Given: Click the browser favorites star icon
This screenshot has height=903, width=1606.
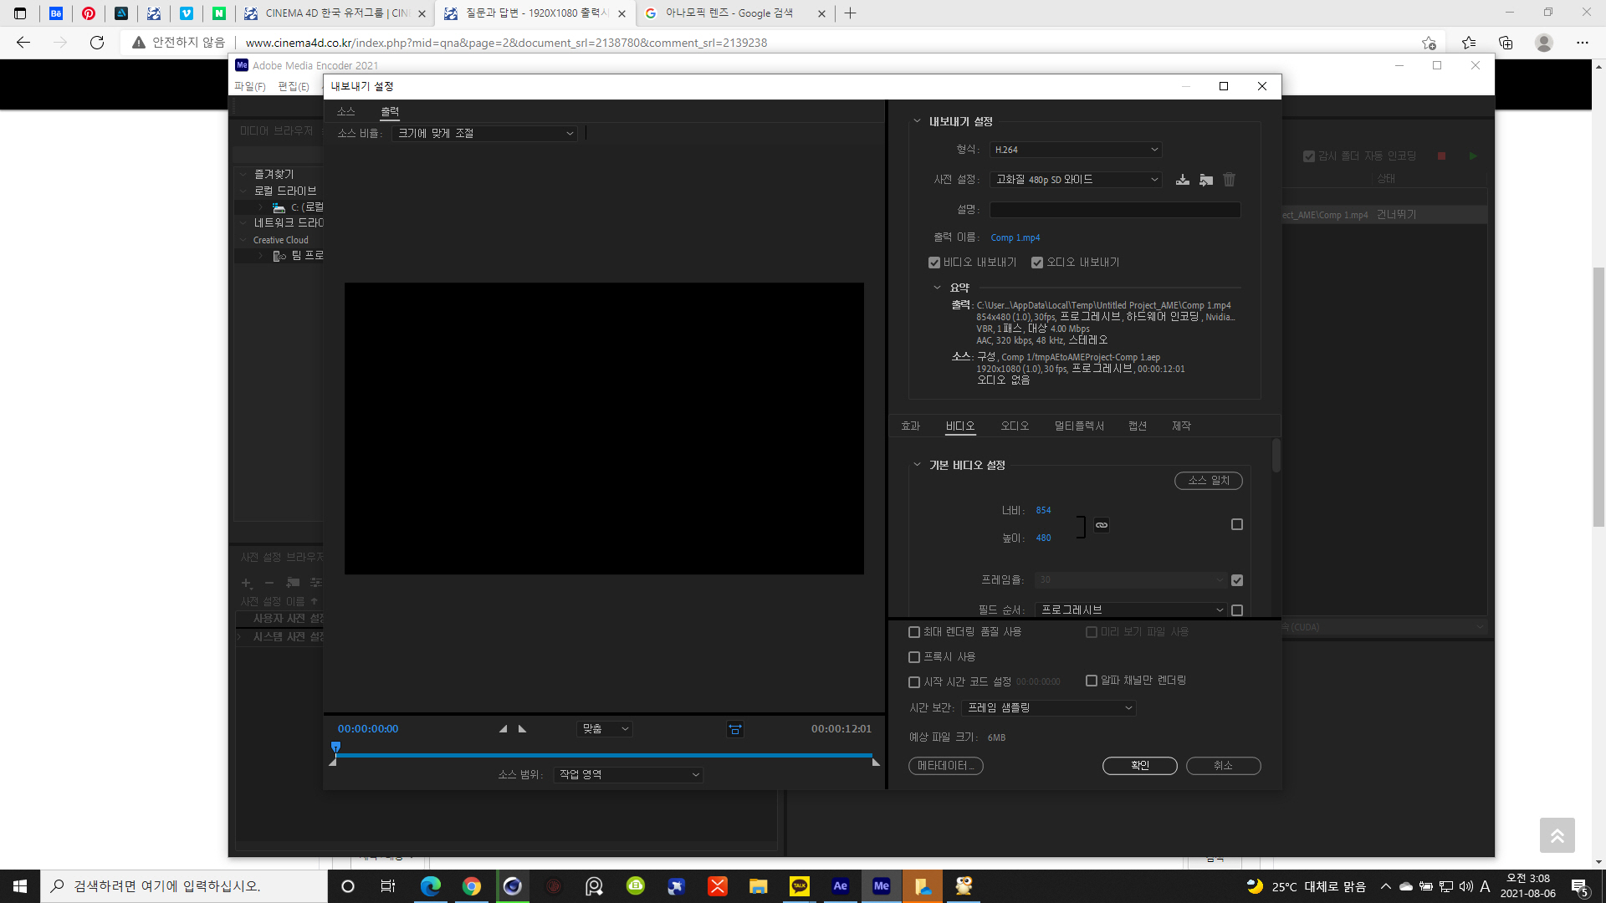Looking at the screenshot, I should point(1469,43).
